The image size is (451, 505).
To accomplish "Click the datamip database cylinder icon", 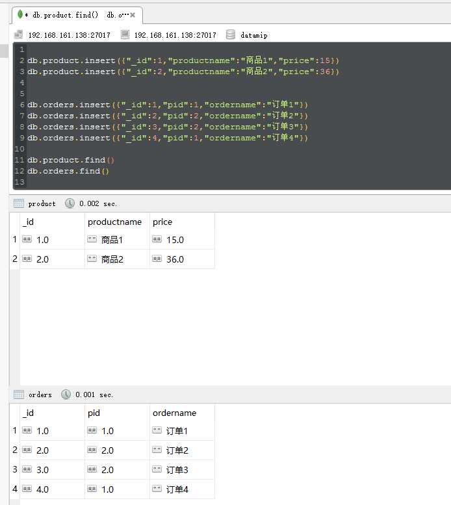I will pyautogui.click(x=231, y=34).
